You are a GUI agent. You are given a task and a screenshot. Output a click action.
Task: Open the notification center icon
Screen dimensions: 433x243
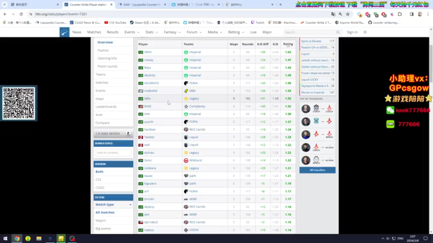coord(425,239)
